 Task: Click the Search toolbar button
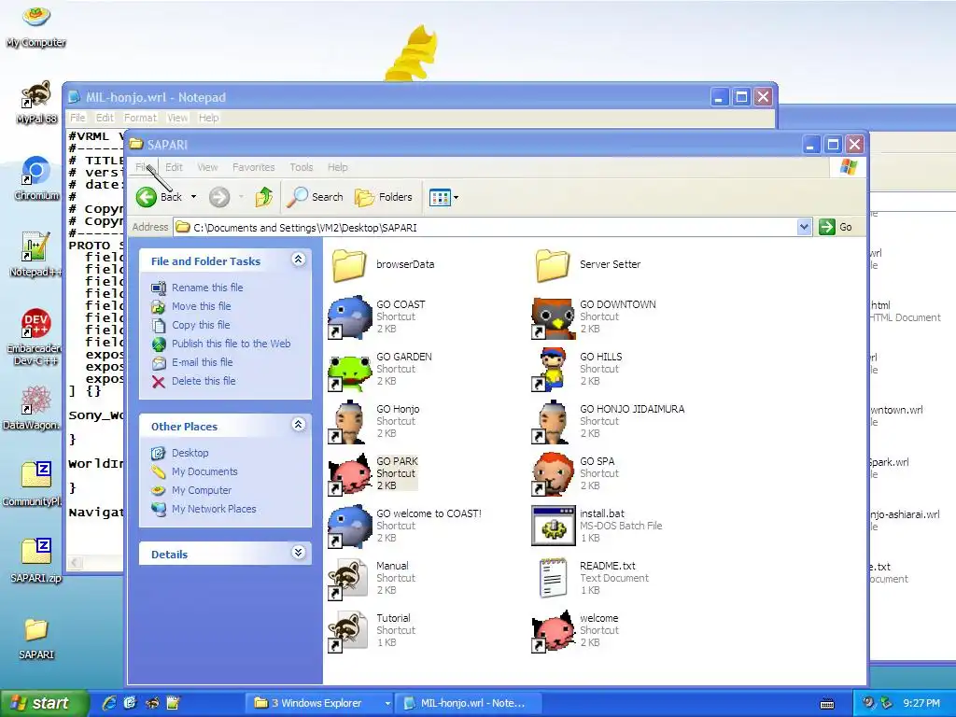[x=316, y=197]
